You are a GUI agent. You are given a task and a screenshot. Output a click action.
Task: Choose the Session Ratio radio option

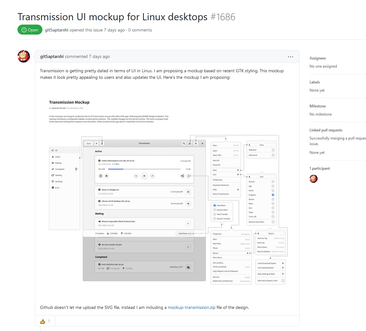coord(214,210)
